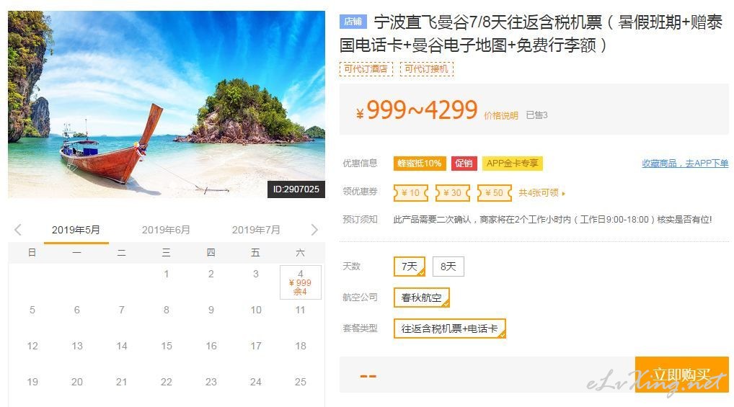
Task: Select the 7天 duration option
Action: pos(410,267)
